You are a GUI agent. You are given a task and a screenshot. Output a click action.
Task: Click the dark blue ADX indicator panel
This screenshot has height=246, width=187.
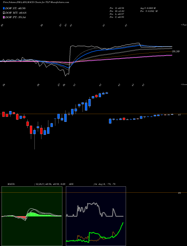[x=96, y=216]
